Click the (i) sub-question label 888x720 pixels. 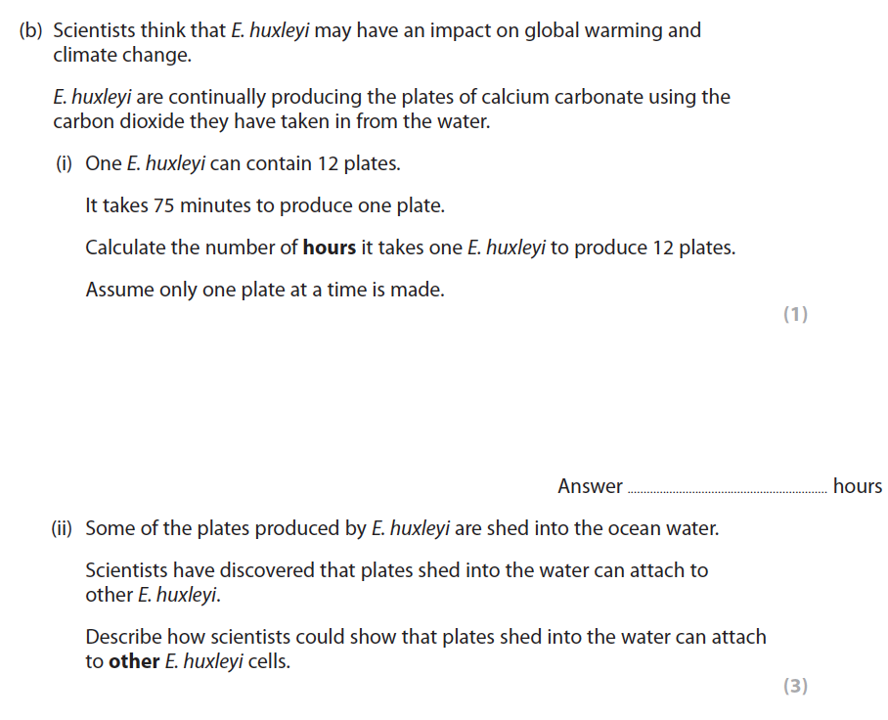(x=64, y=163)
